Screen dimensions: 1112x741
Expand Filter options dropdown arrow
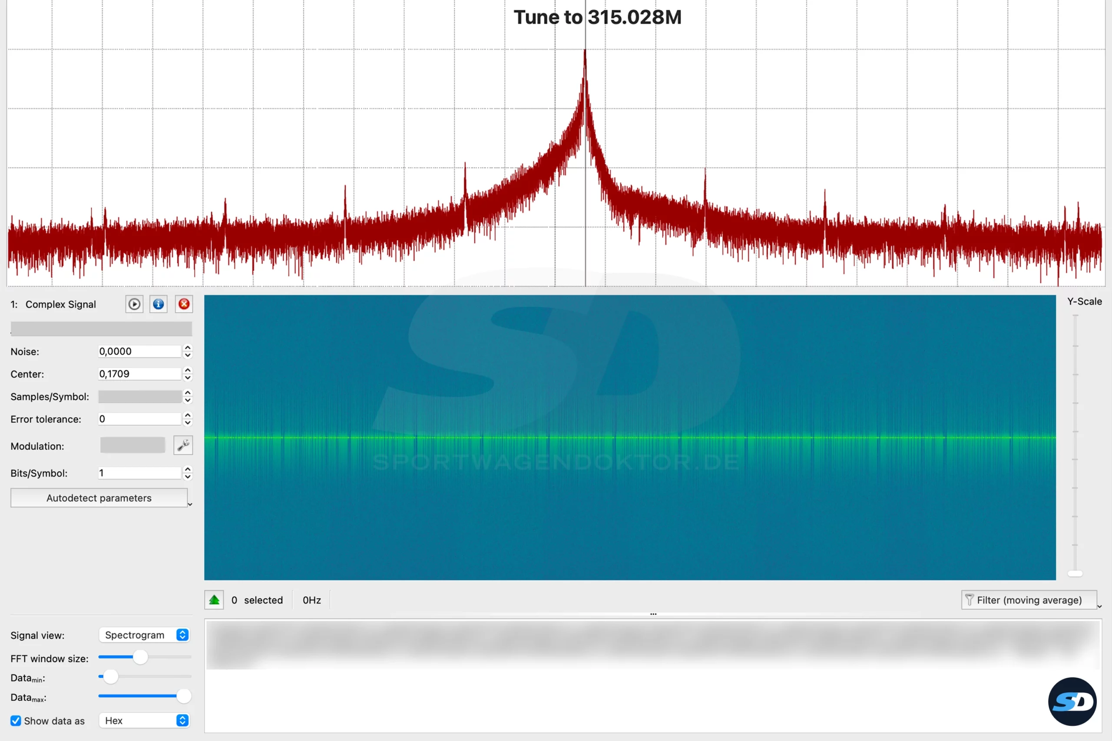click(1099, 606)
